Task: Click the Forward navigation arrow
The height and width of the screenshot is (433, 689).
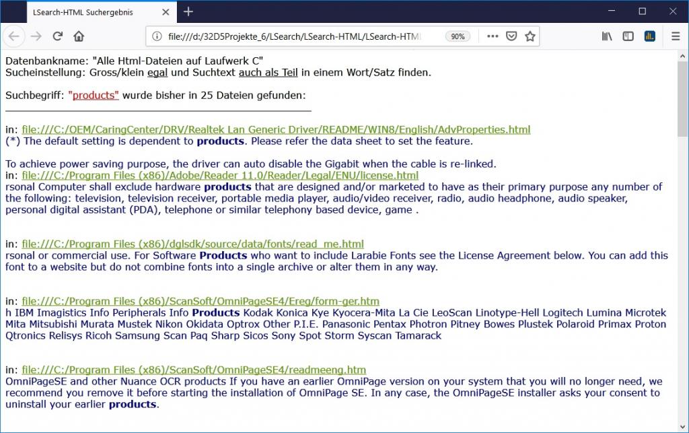Action: point(36,36)
